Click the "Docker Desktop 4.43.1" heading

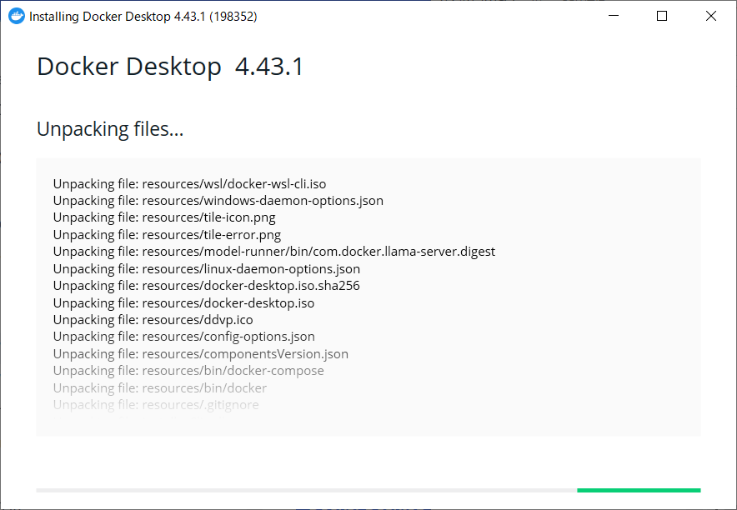coord(170,67)
